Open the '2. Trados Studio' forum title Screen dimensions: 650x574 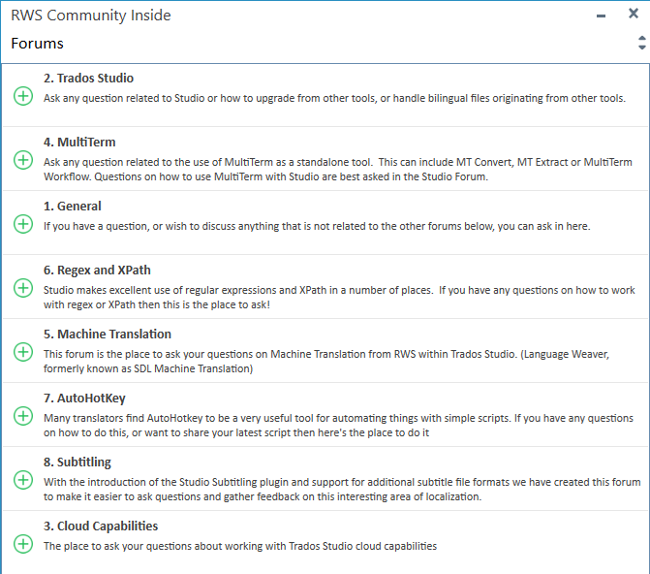88,78
